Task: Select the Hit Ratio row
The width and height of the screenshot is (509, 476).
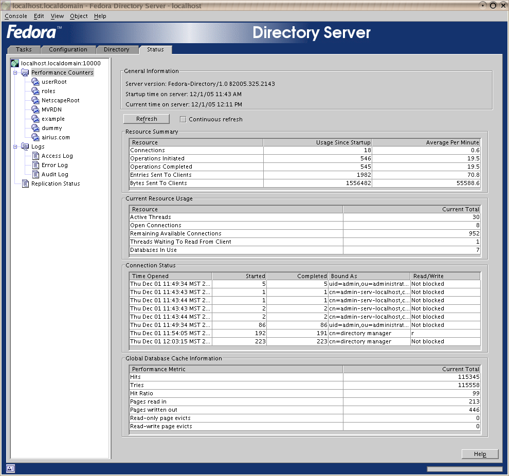Action: (304, 393)
